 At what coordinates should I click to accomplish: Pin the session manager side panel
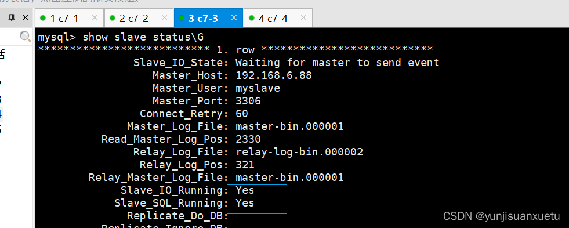coord(12,17)
